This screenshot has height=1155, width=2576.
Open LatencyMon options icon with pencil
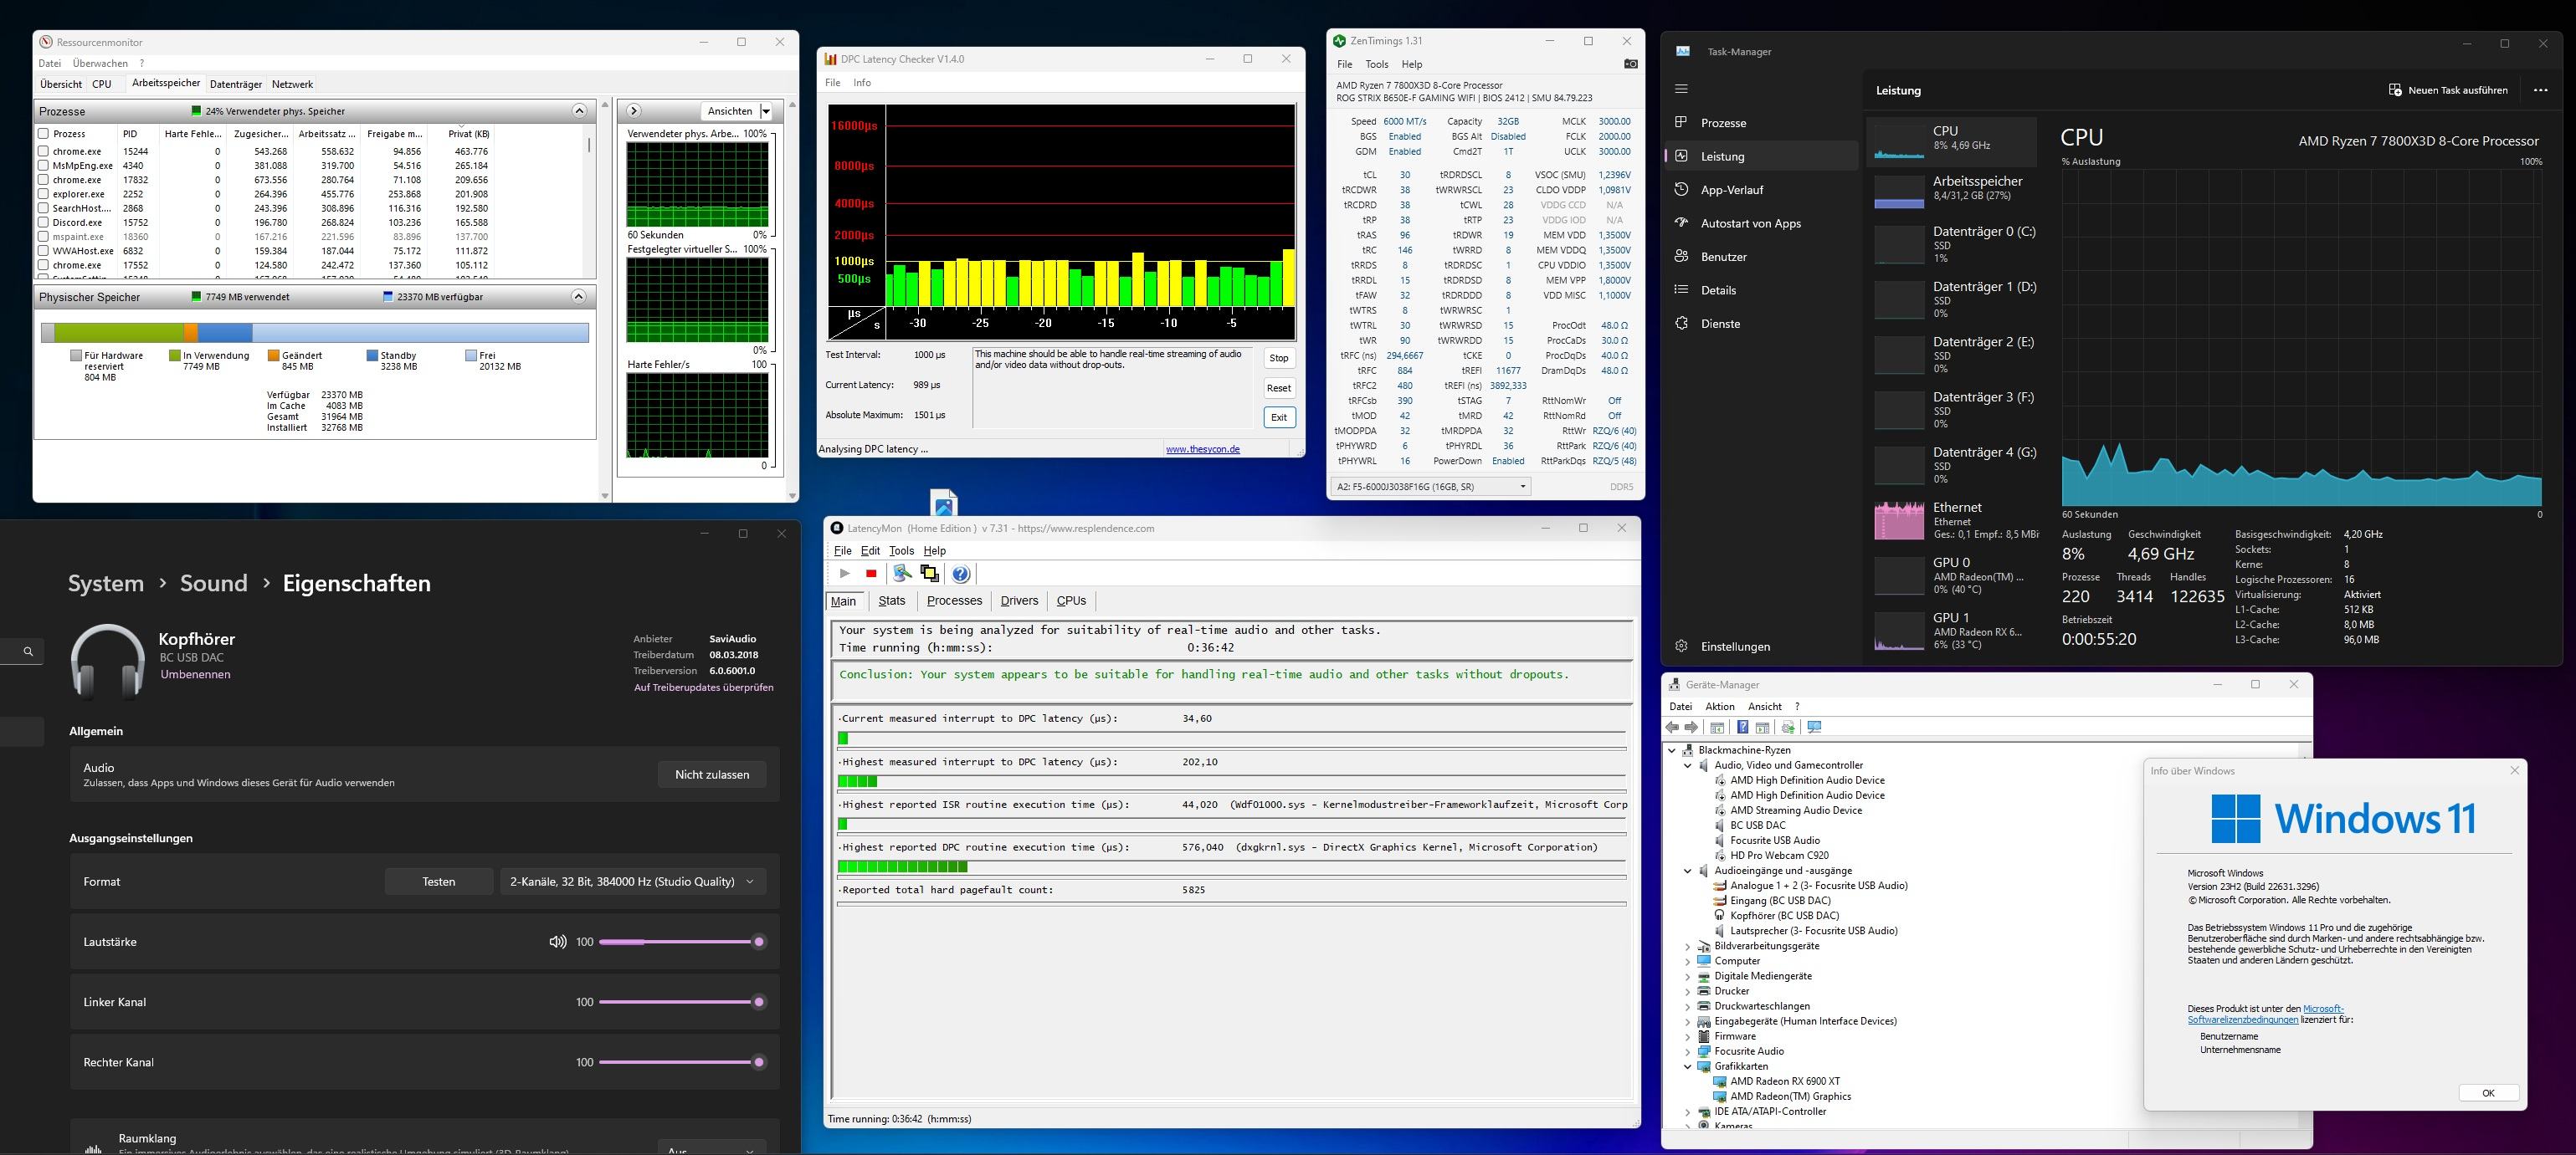click(x=902, y=574)
